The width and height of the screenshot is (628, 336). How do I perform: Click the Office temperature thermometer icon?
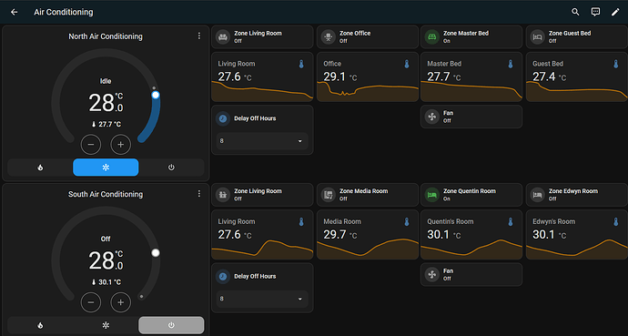point(407,64)
